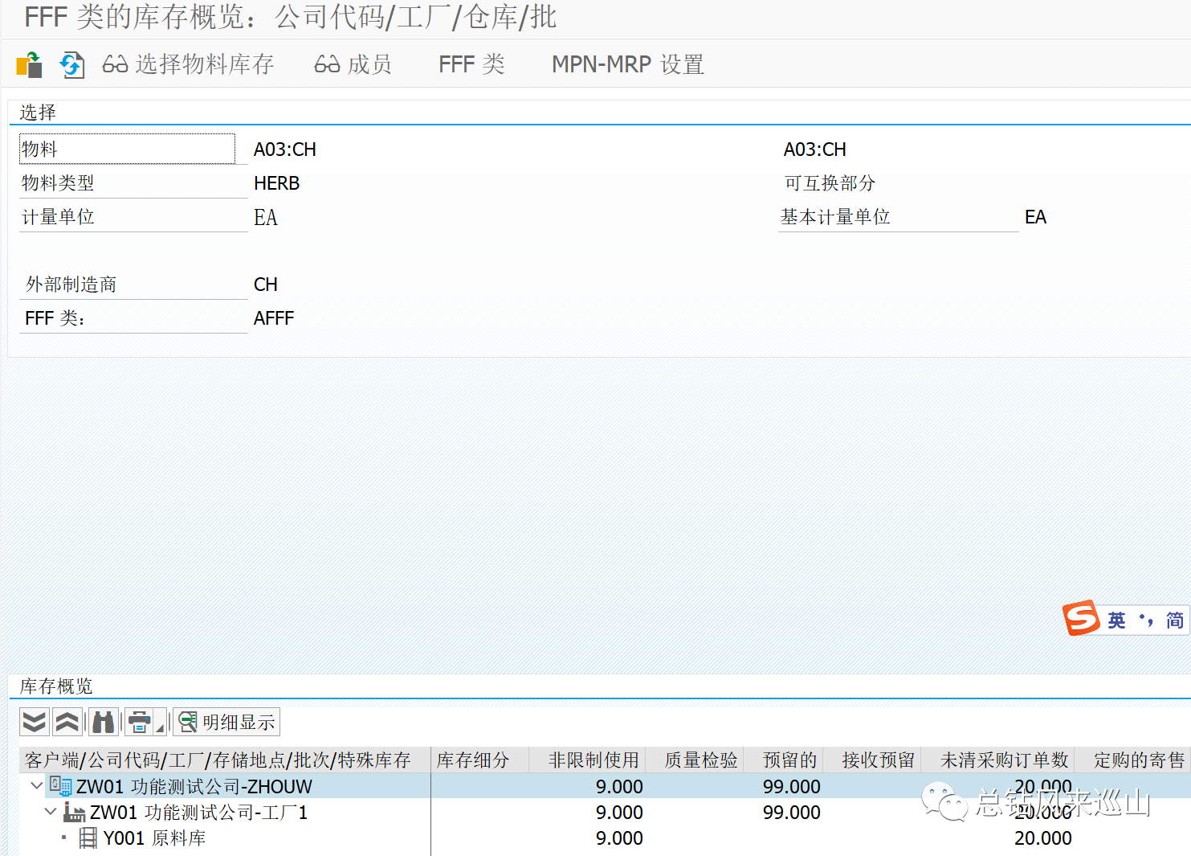The width and height of the screenshot is (1191, 856).
Task: Click the binoculars find icon
Action: (x=103, y=722)
